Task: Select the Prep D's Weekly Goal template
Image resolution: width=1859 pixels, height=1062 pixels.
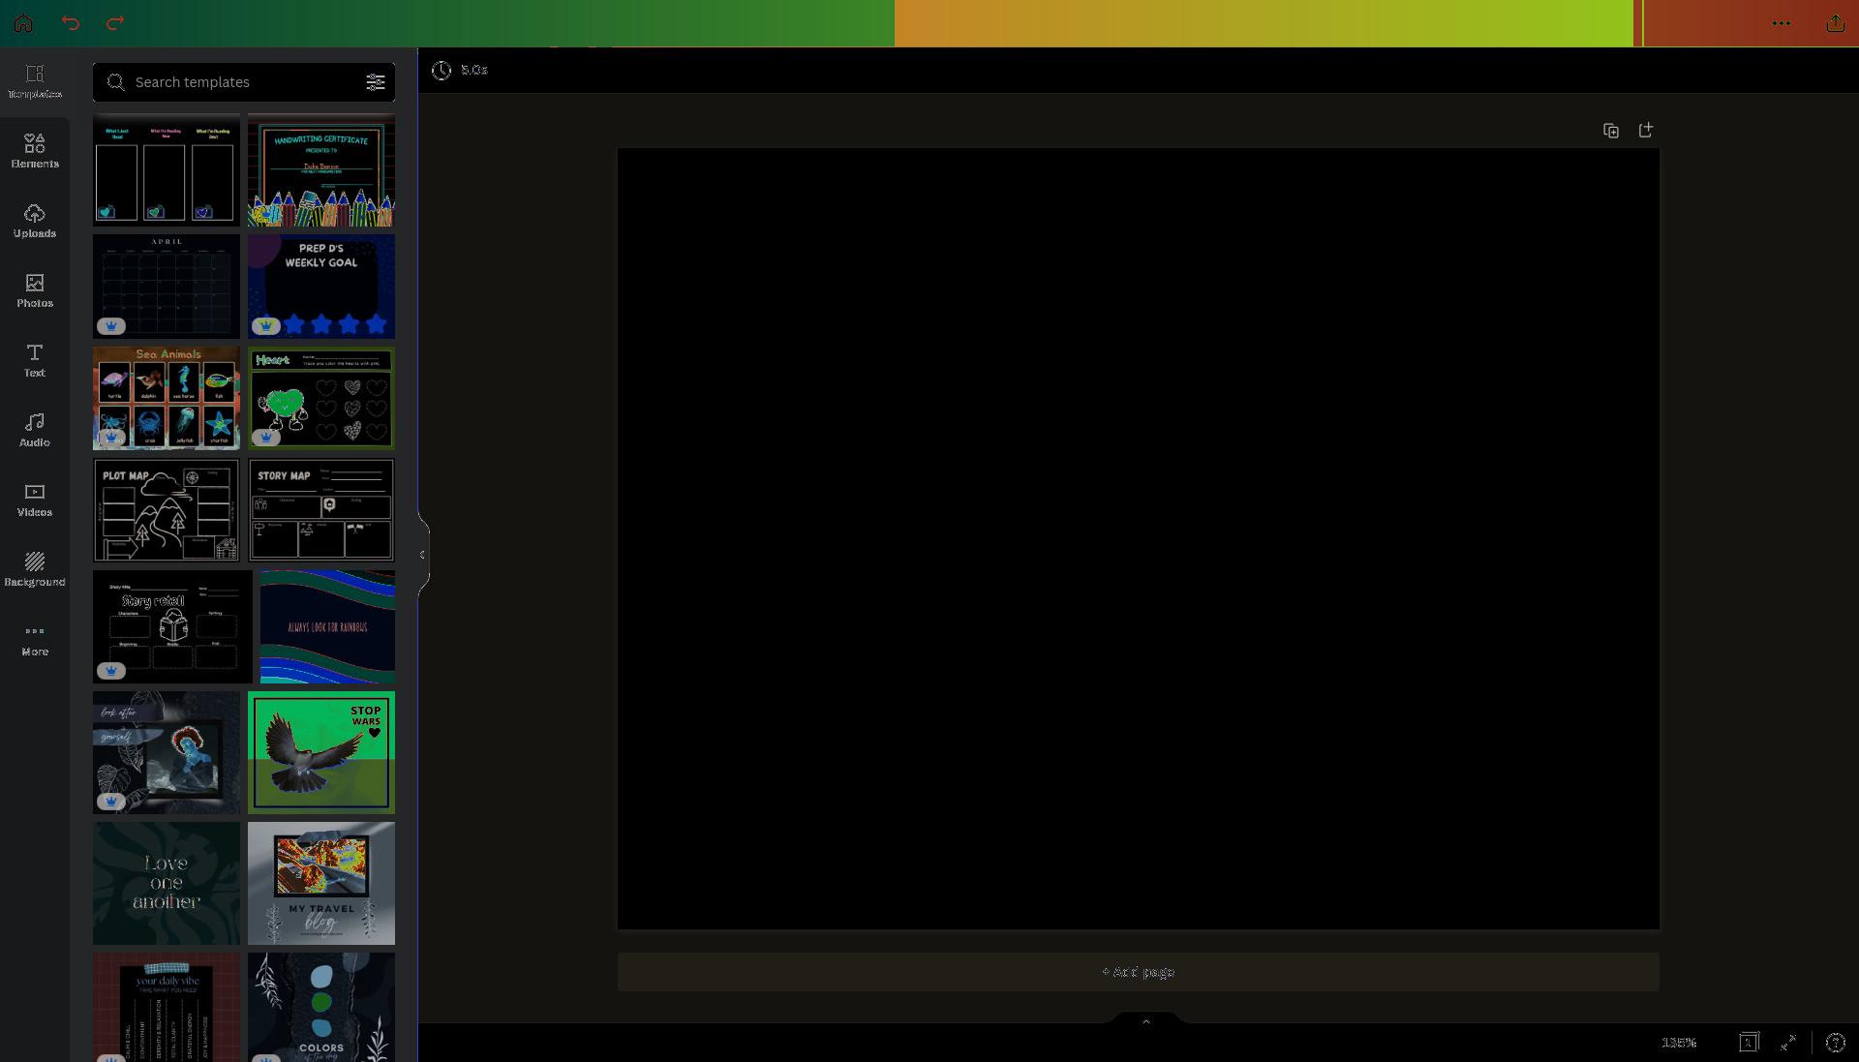Action: (321, 287)
